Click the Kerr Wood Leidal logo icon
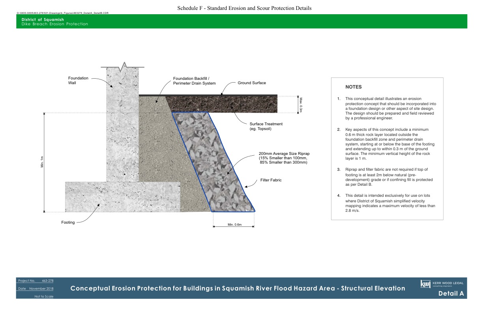Screen dimensions: 483x313 point(425,284)
